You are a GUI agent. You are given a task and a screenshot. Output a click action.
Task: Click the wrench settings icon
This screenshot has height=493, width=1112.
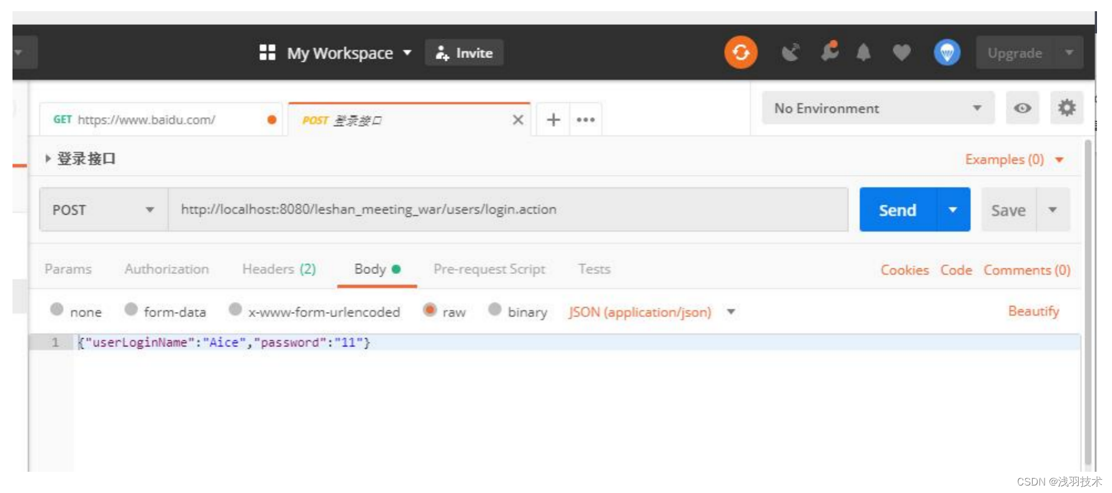click(x=830, y=51)
